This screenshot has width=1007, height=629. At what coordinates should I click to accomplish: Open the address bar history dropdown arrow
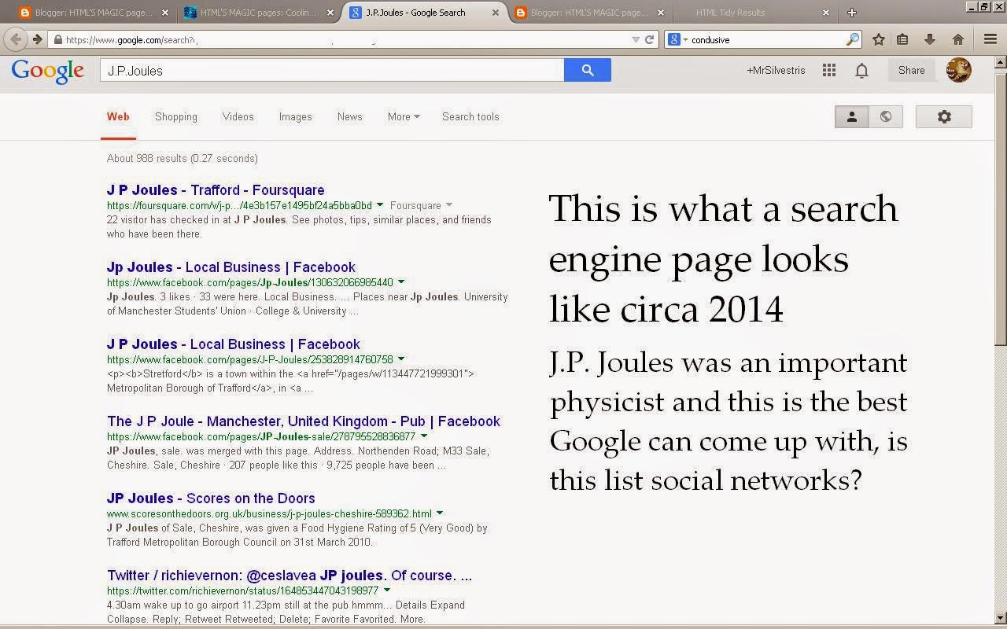(636, 39)
